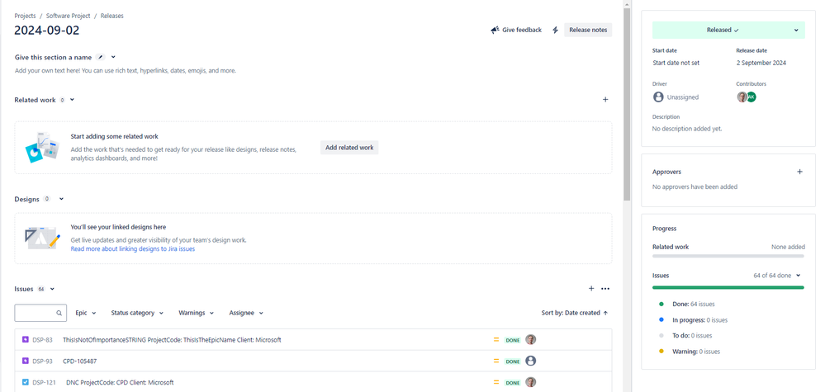Open issue DSP-93 link
The width and height of the screenshot is (825, 392).
42,361
